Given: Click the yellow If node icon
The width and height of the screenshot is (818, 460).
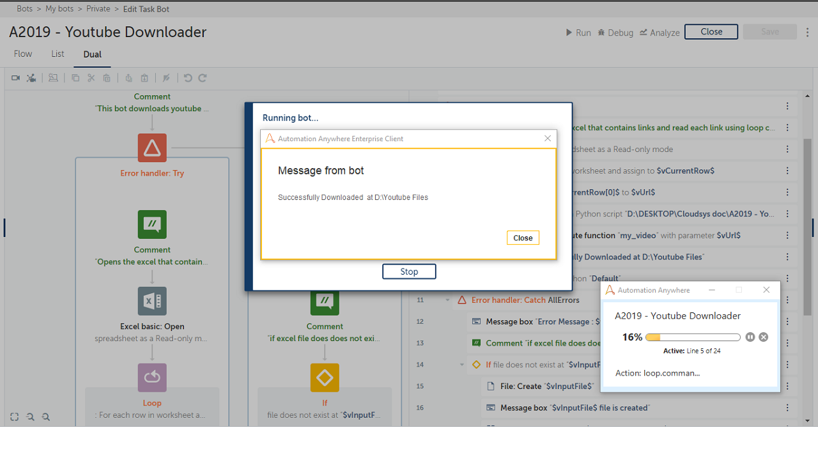Looking at the screenshot, I should click(x=325, y=378).
